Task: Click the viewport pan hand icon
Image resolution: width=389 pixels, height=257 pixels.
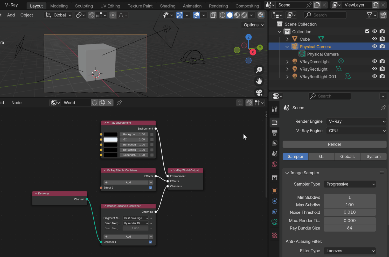Action: (259, 81)
